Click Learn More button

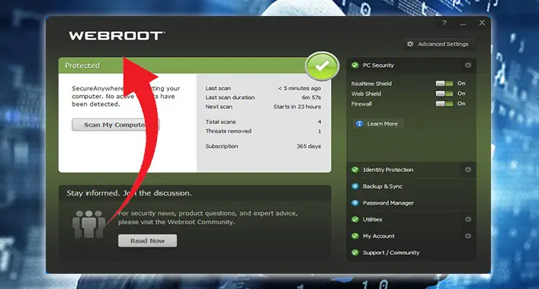(378, 124)
